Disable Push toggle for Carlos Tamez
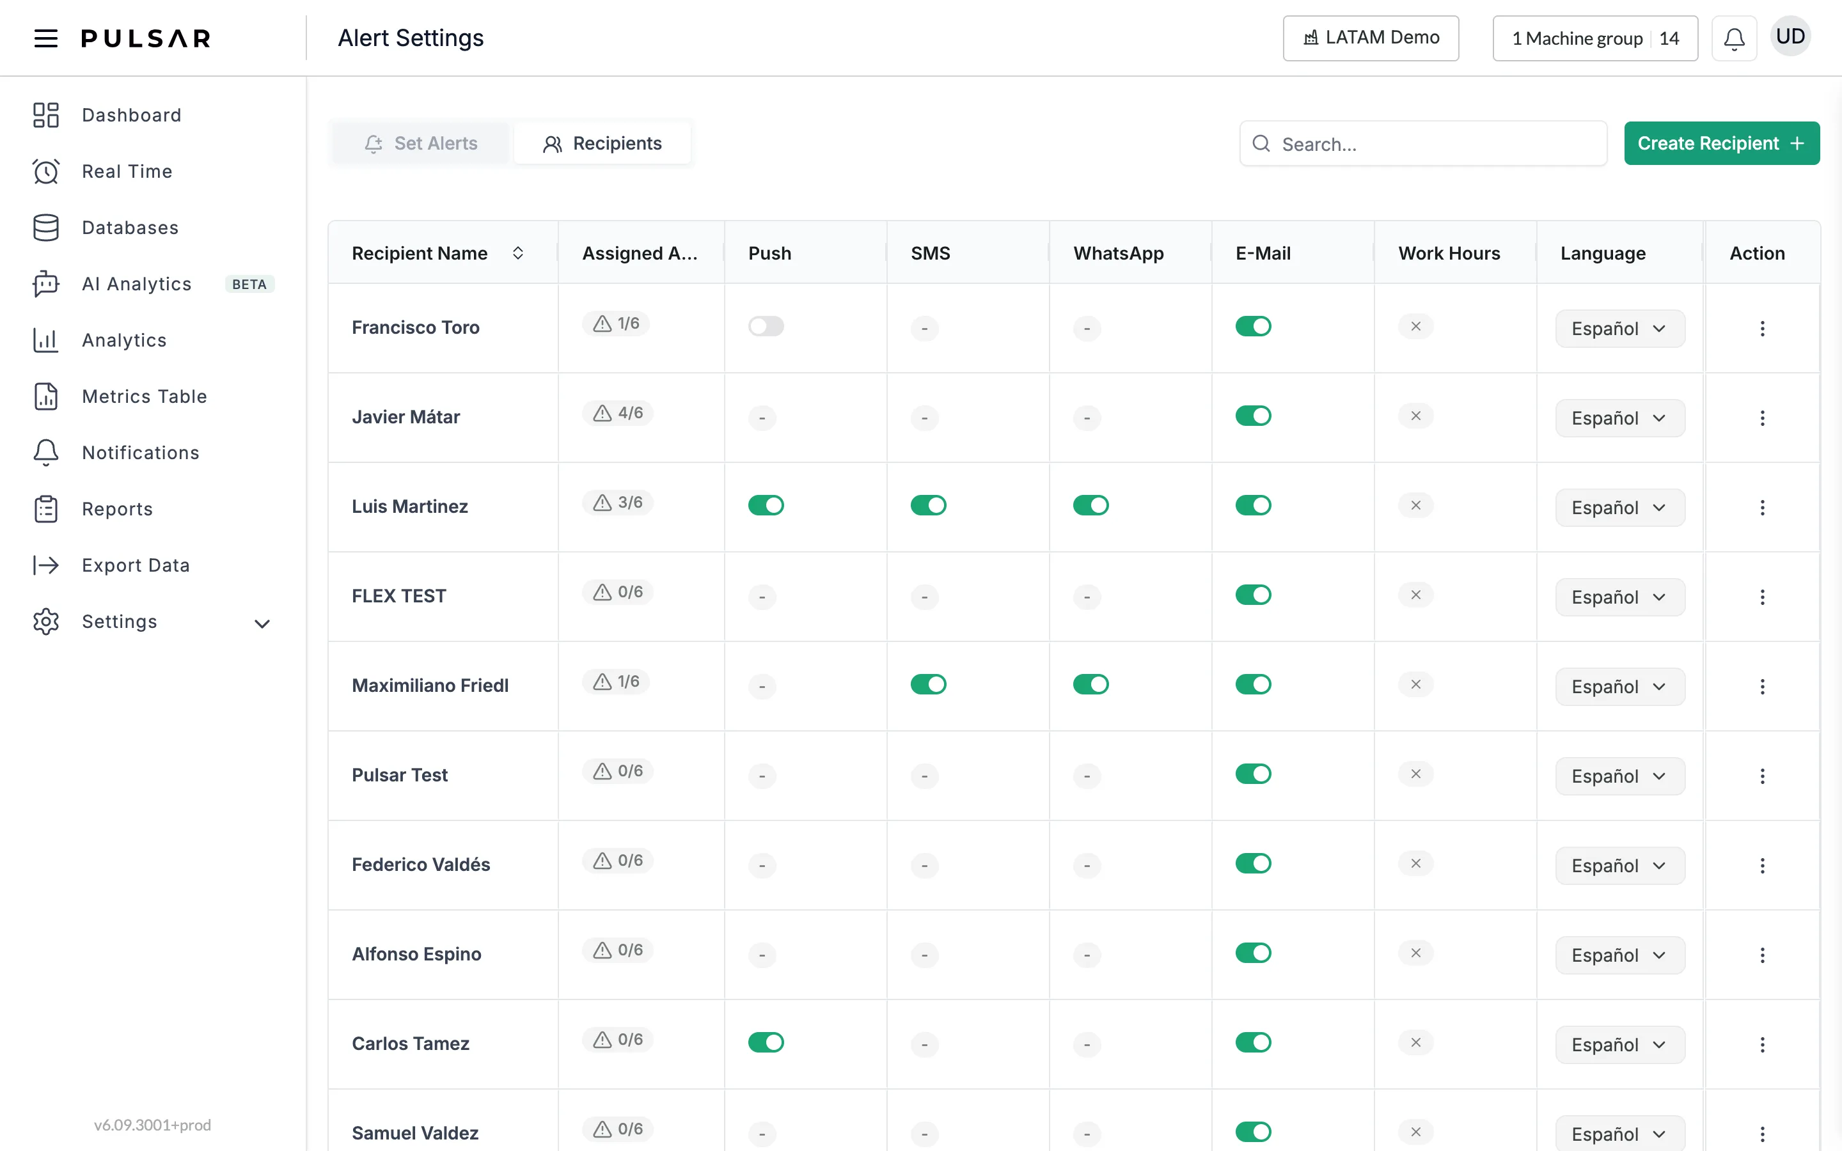Image resolution: width=1842 pixels, height=1151 pixels. [x=766, y=1042]
